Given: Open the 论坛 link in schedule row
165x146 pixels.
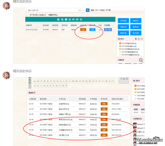Looking at the screenshot, I should [x=100, y=30].
